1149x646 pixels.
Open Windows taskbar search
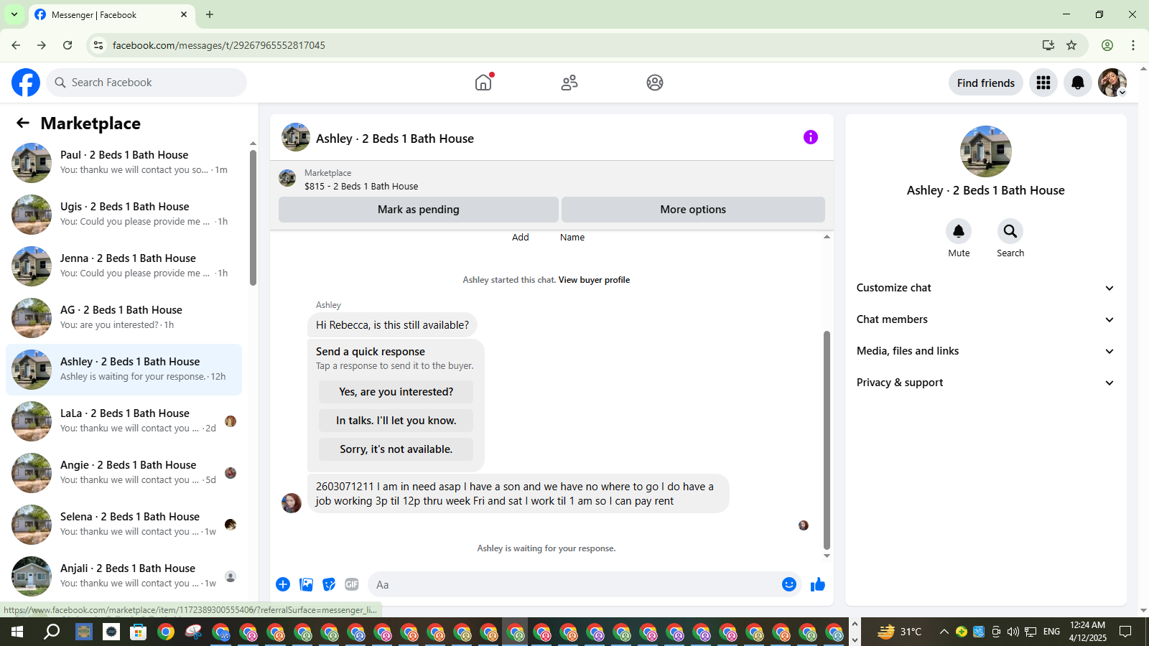52,632
